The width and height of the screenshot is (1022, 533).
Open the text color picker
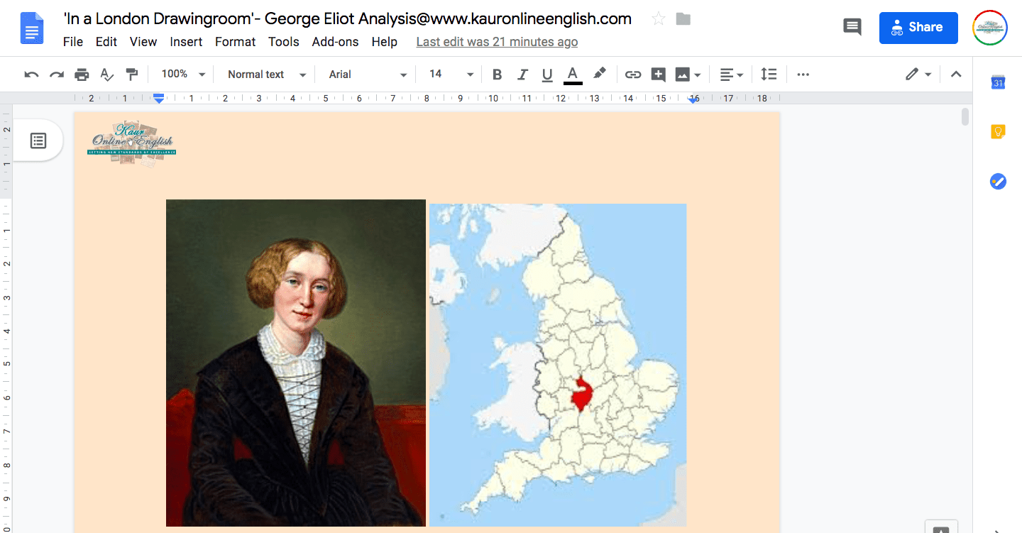(x=573, y=75)
